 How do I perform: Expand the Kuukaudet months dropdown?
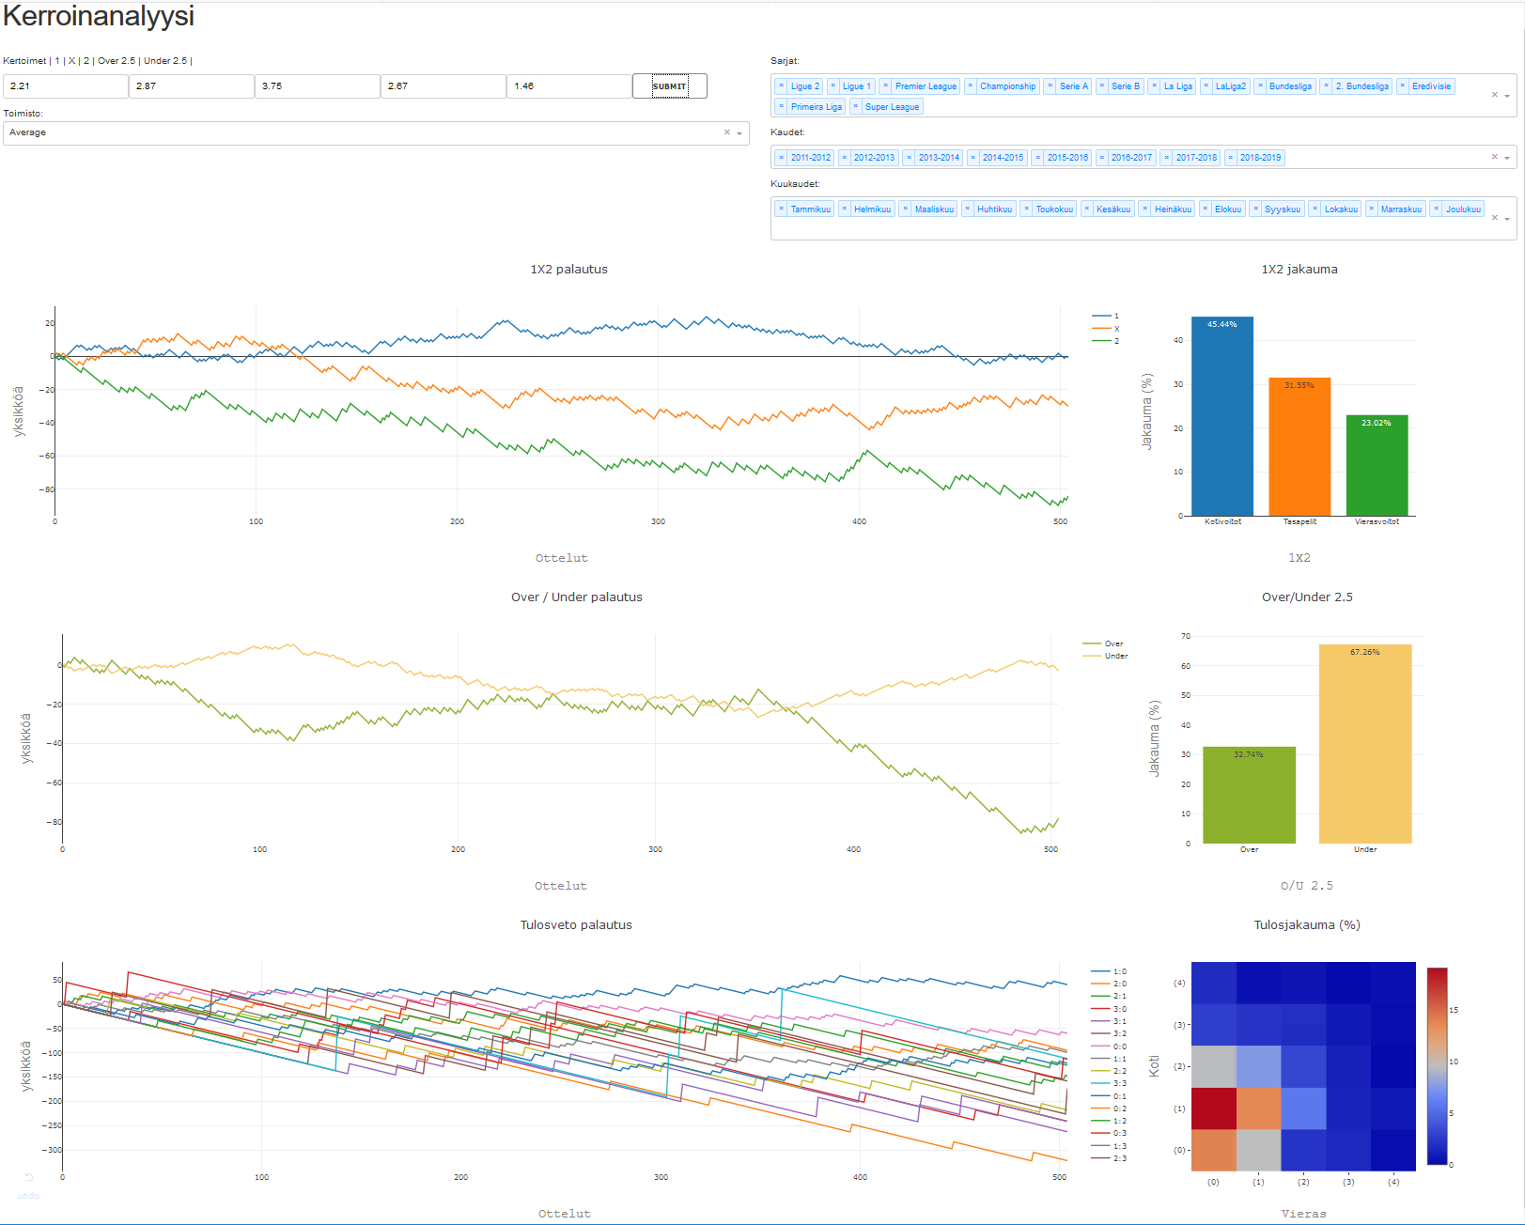coord(1507,219)
